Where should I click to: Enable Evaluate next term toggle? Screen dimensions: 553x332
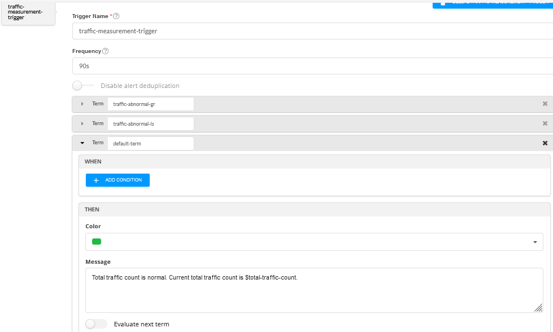(96, 324)
